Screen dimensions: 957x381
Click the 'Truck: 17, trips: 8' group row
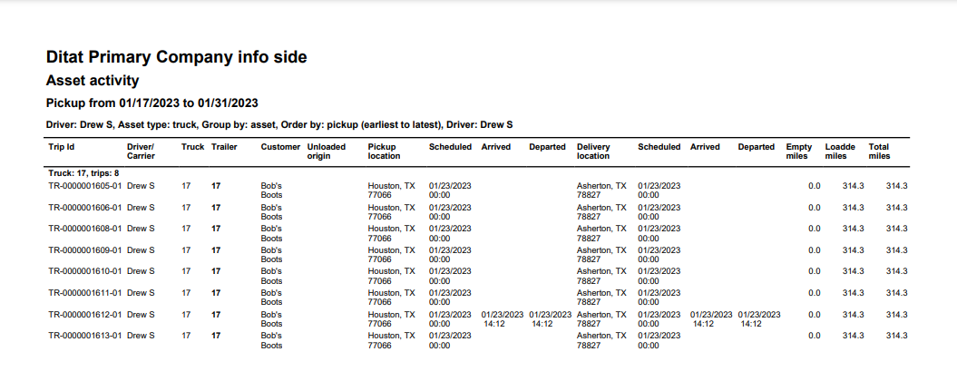pos(84,171)
